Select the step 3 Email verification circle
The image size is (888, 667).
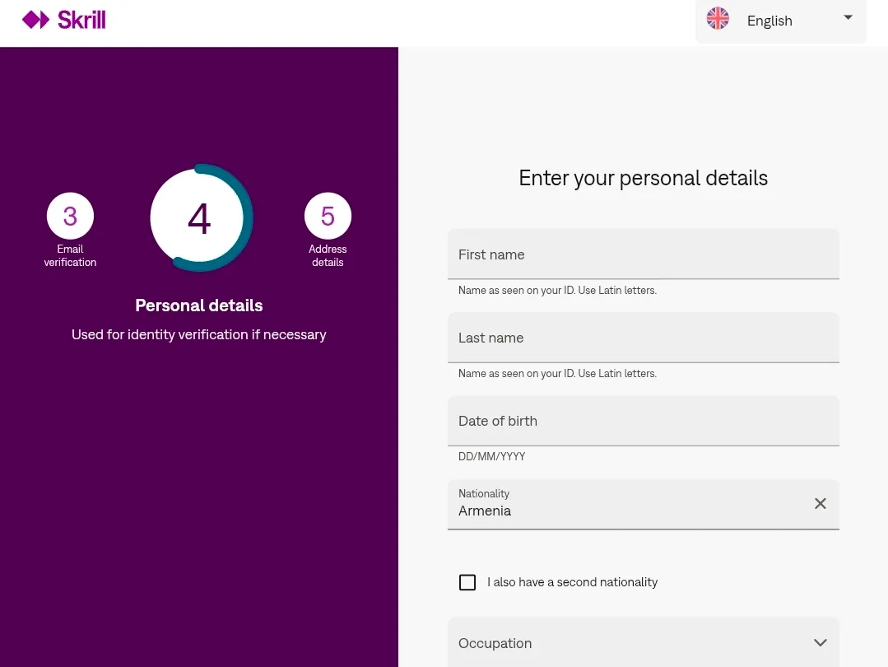tap(70, 216)
